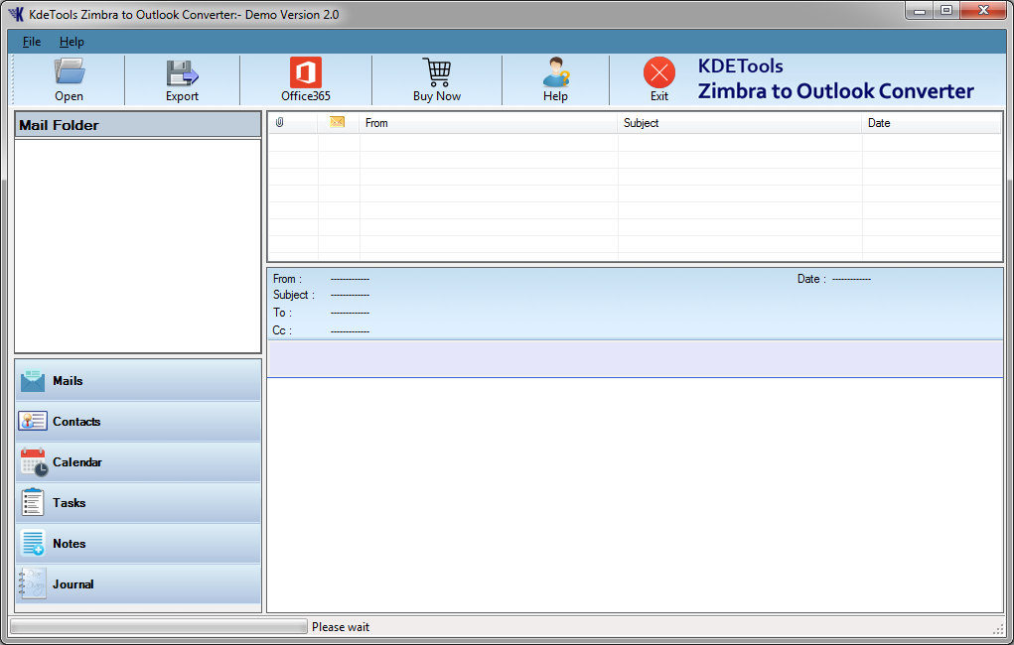Click the Export floppy disk icon
Screen dimensions: 1014x645
click(x=182, y=72)
